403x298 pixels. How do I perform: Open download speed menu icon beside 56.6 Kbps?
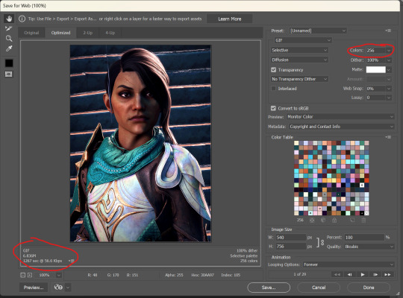[72, 261]
